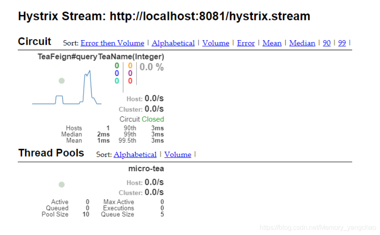Sort circuits by Error
The image size is (380, 235).
(246, 43)
